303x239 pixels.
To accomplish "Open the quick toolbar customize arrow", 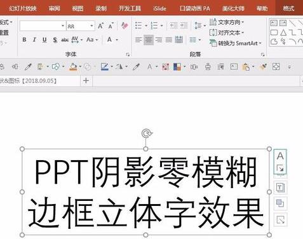I will click(x=289, y=67).
